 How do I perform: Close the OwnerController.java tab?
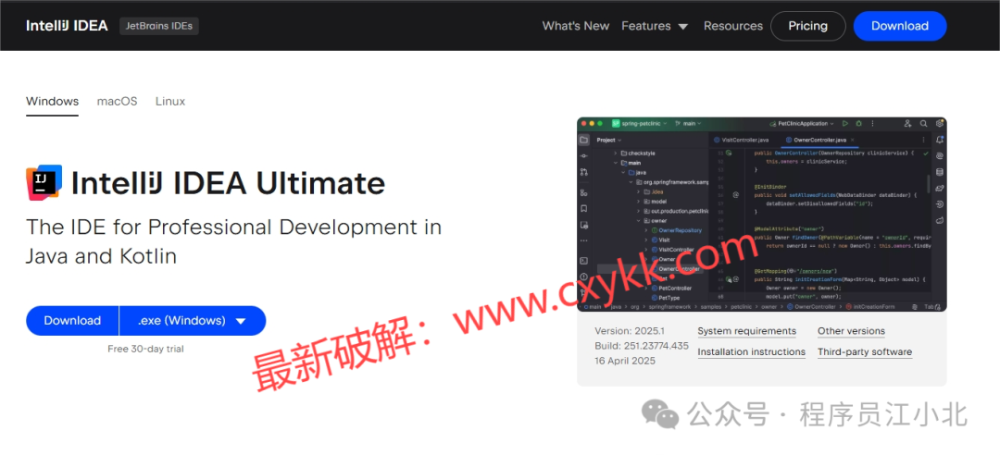pos(852,141)
